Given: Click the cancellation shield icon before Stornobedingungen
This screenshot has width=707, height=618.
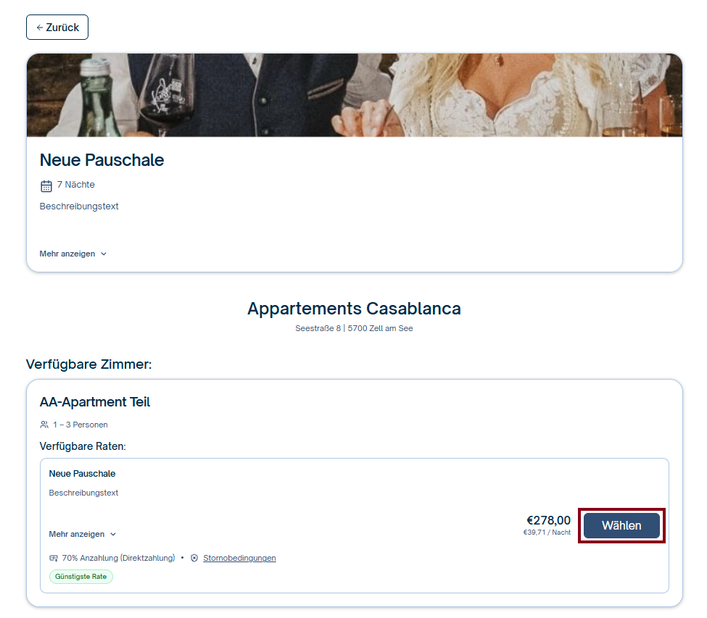Looking at the screenshot, I should pos(194,558).
